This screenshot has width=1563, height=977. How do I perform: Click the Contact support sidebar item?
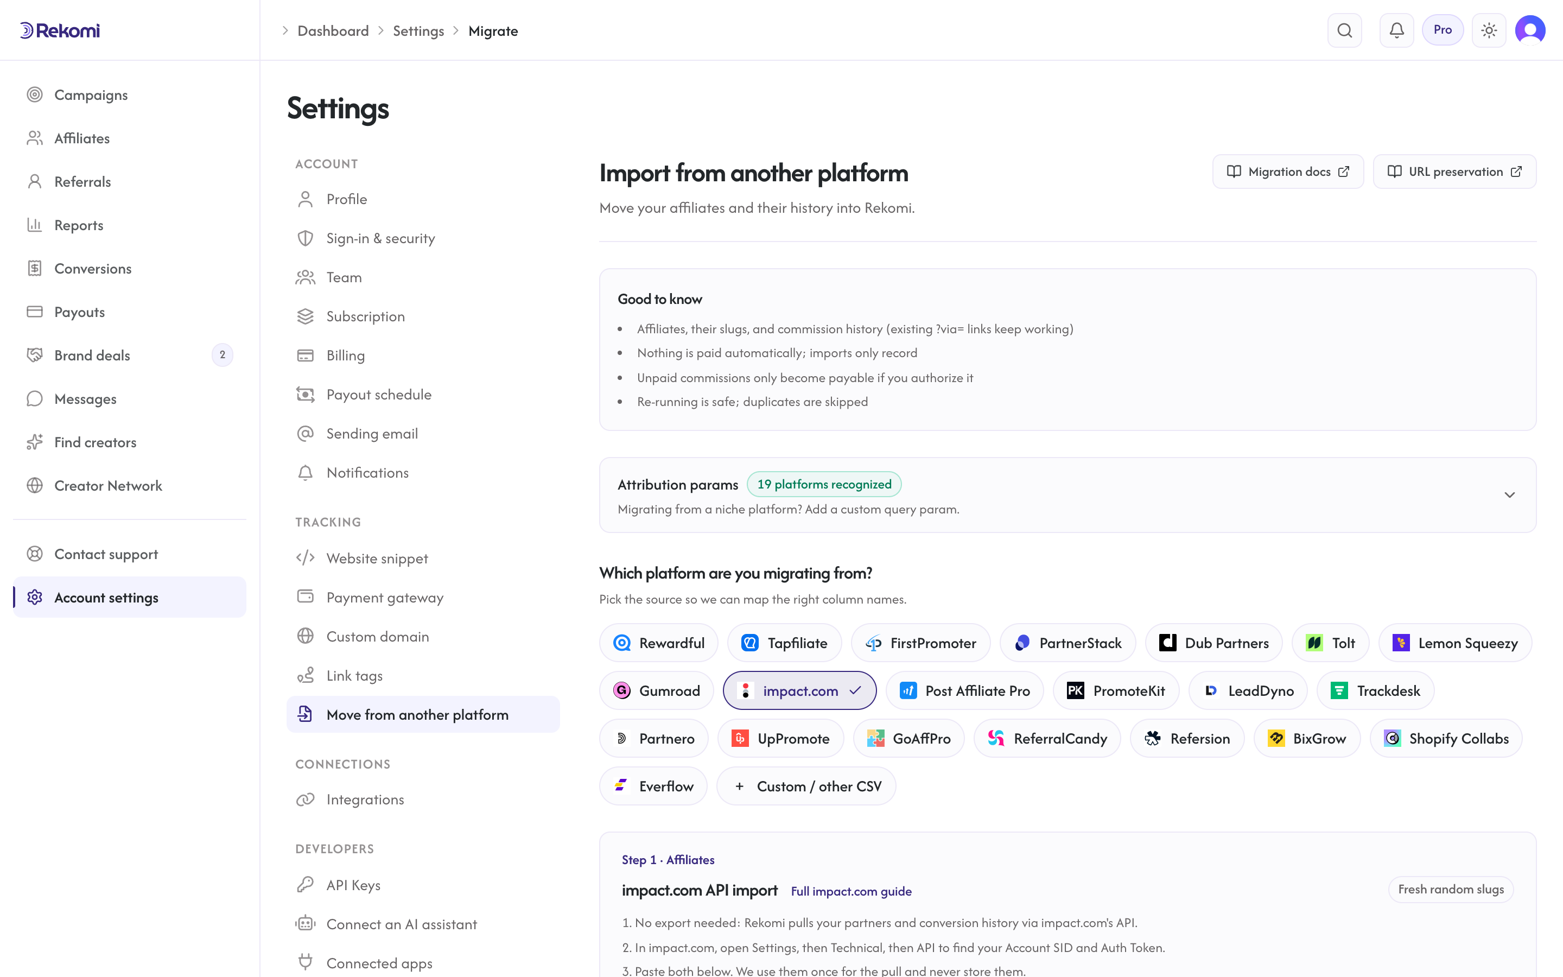(x=129, y=554)
